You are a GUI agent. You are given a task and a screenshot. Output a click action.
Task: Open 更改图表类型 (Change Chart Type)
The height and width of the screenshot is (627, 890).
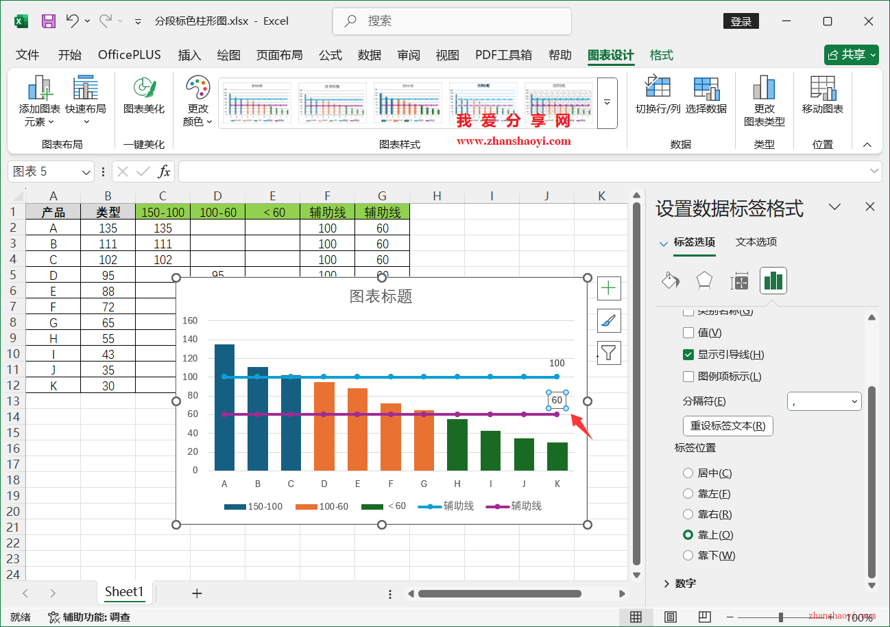pos(764,99)
